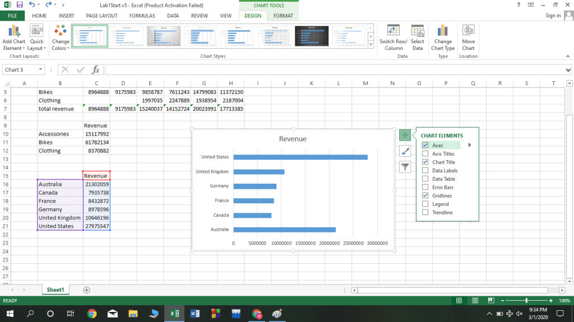574x322 pixels.
Task: Open the Change Colors dropdown
Action: click(x=61, y=45)
